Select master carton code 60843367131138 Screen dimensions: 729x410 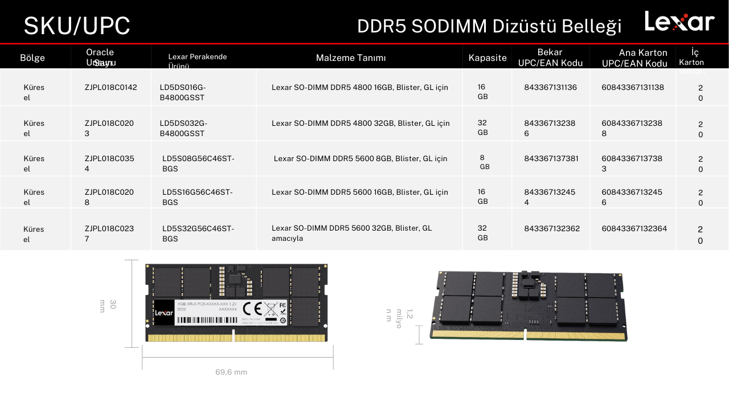point(633,87)
